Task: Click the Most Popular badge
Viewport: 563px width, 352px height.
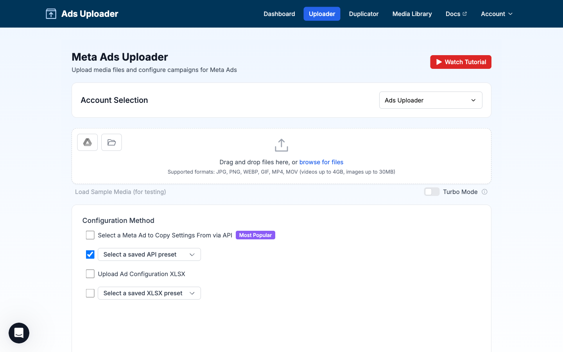Action: [x=255, y=235]
